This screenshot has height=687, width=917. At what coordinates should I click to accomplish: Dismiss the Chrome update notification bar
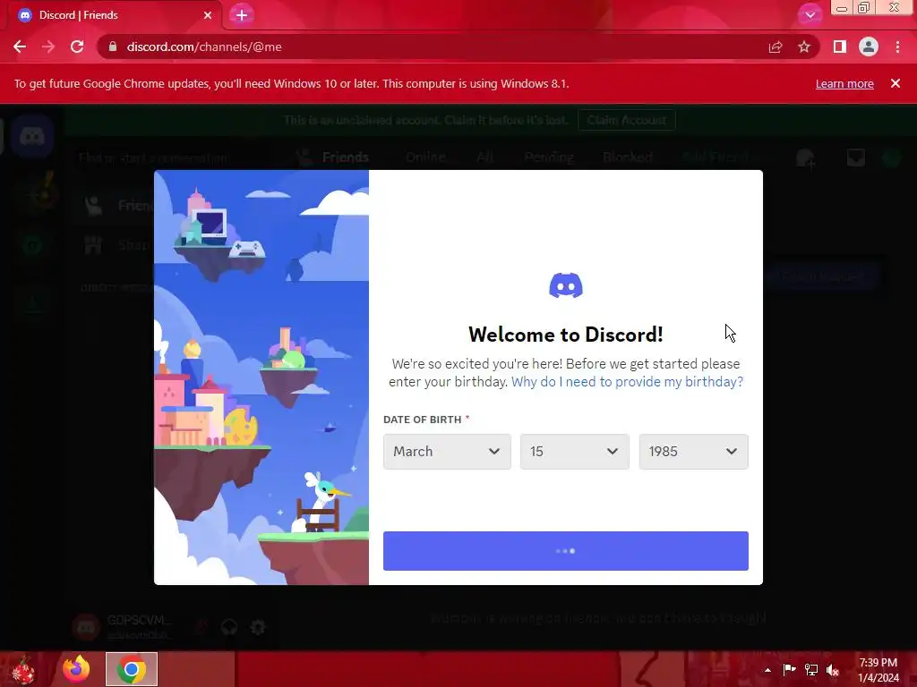coord(896,83)
